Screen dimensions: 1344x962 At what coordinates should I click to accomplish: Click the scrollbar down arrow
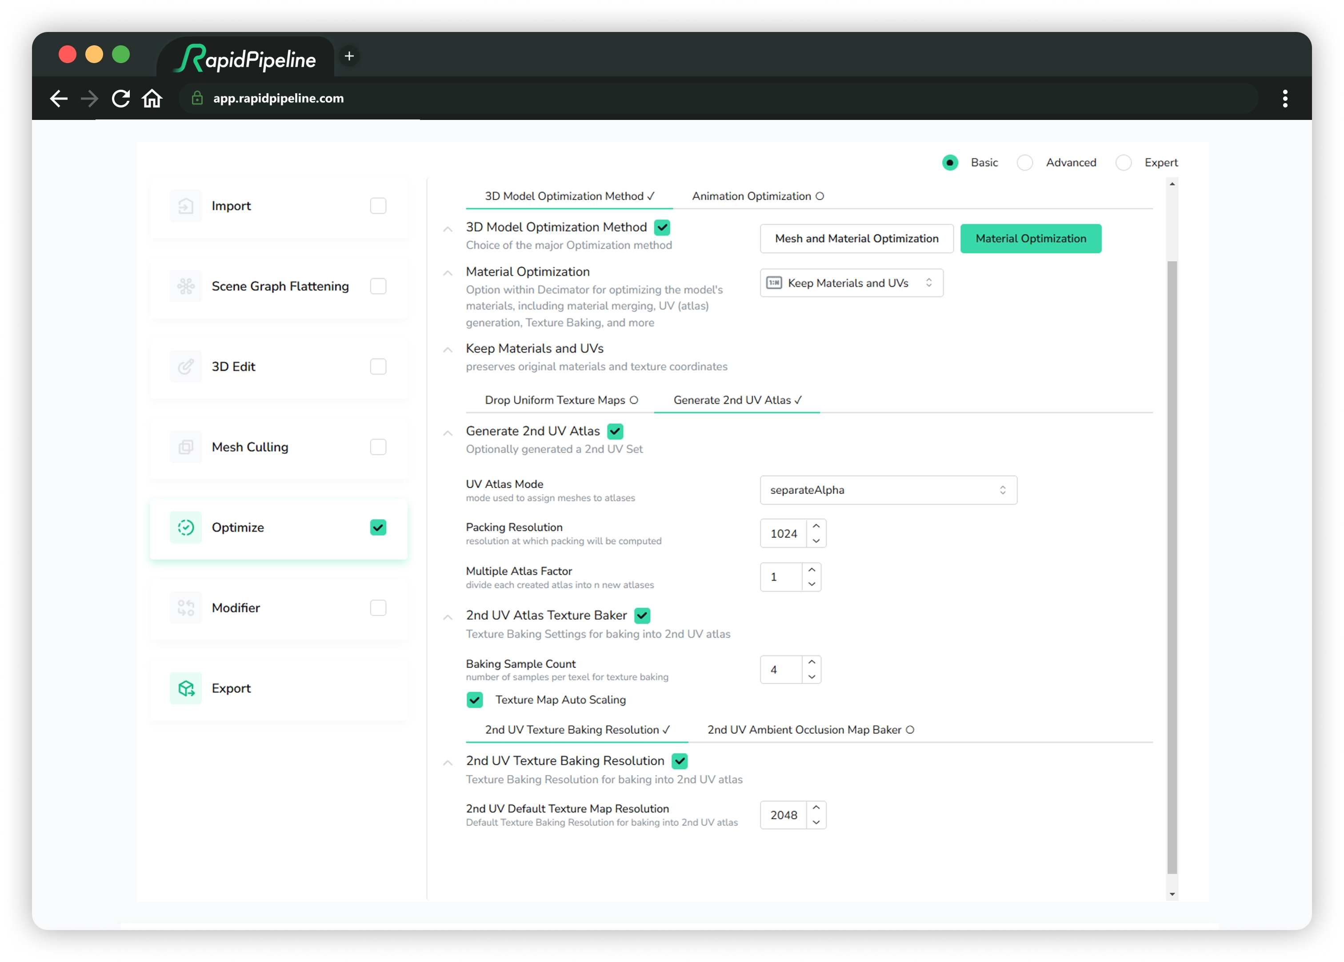coord(1172,895)
